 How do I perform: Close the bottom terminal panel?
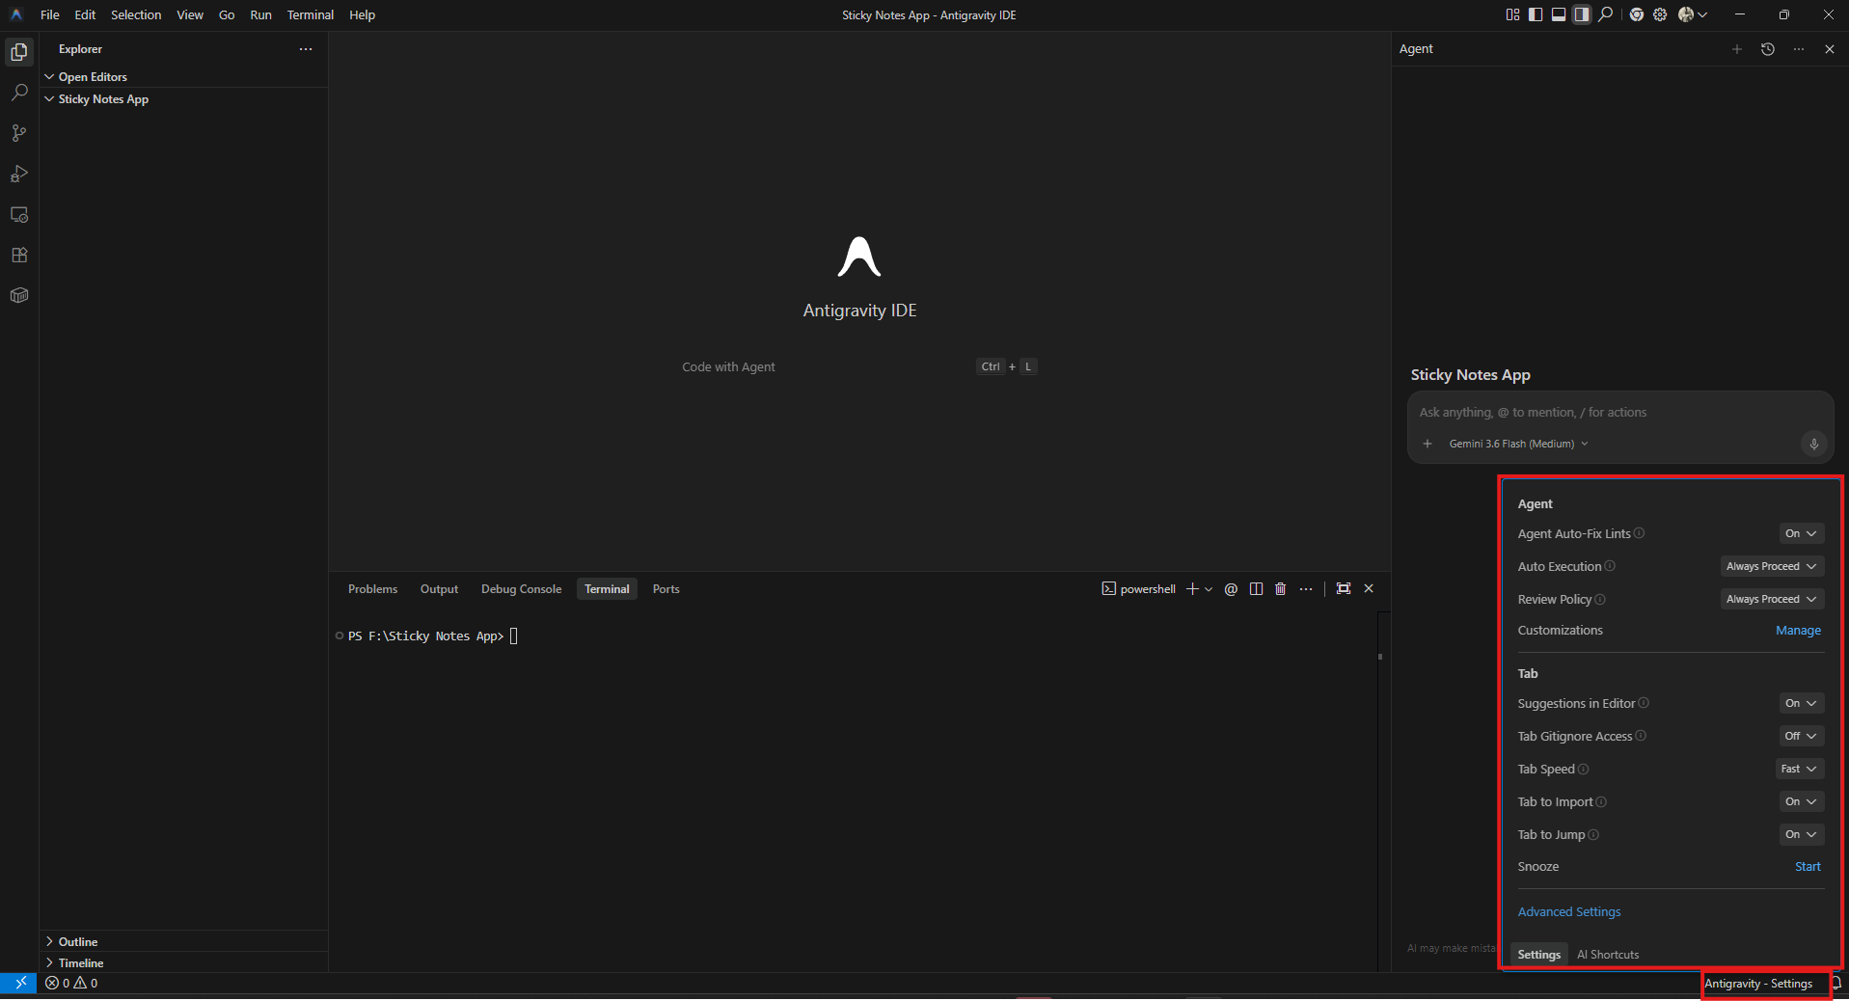(1369, 588)
